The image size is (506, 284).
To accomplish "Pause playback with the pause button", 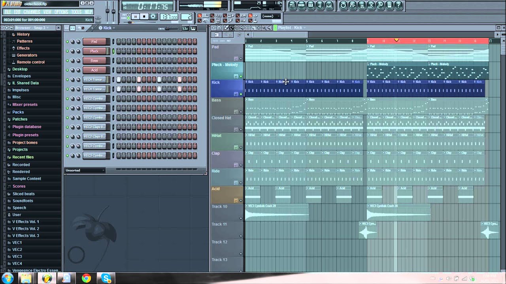I will 136,17.
